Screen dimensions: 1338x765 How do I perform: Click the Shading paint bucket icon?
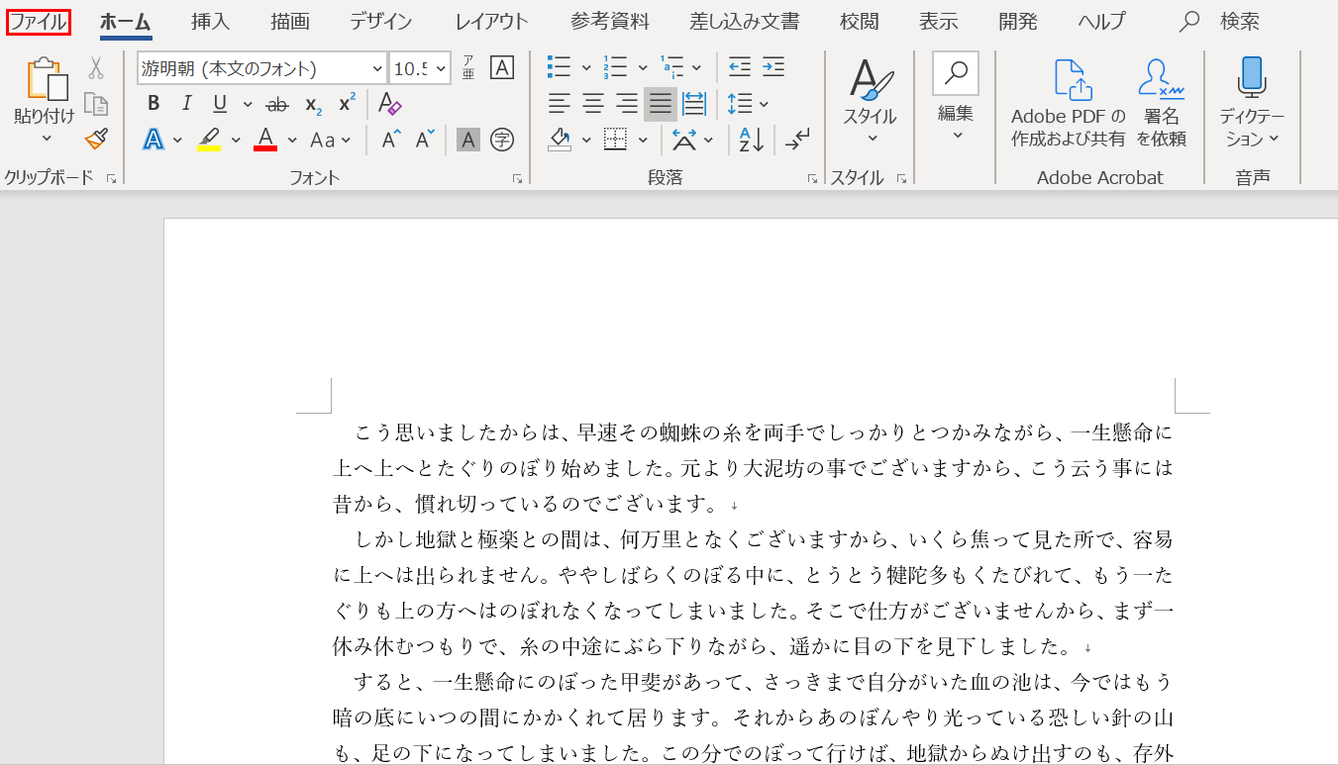coord(560,140)
